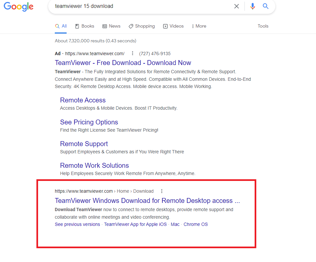Switch to the News tab
The image size is (316, 262).
click(112, 26)
